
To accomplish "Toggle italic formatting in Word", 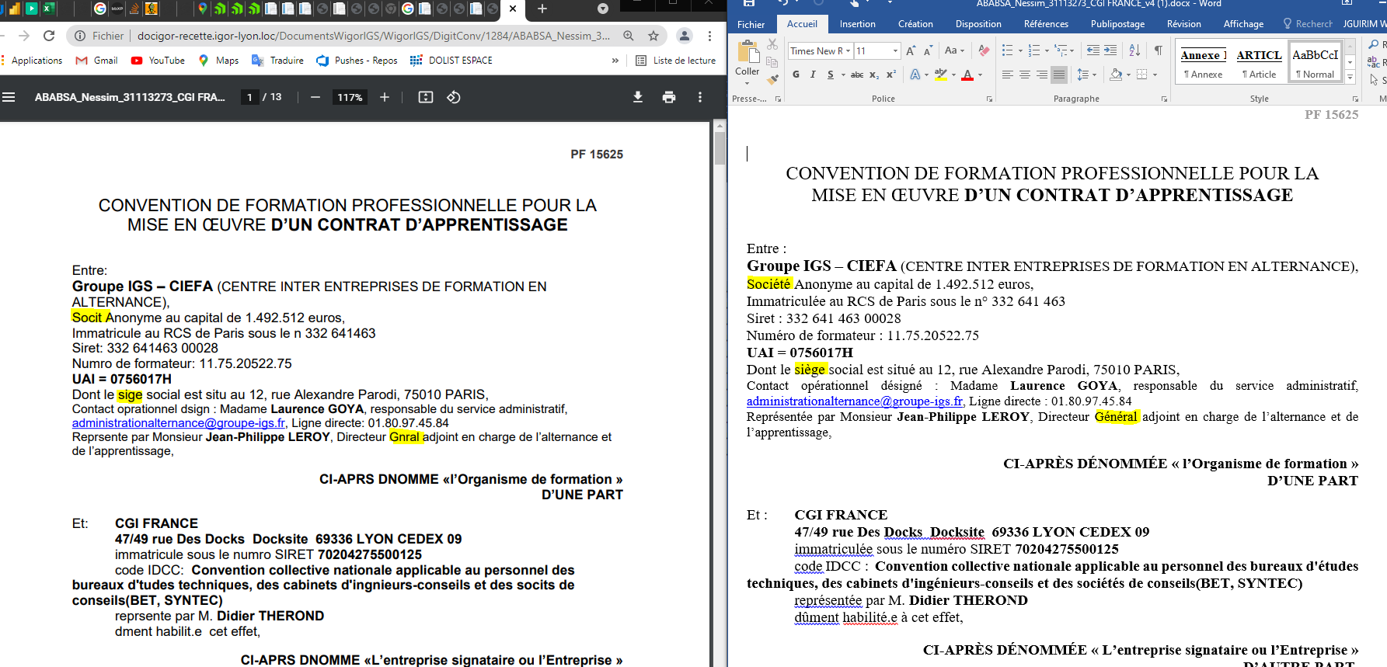I will 813,75.
